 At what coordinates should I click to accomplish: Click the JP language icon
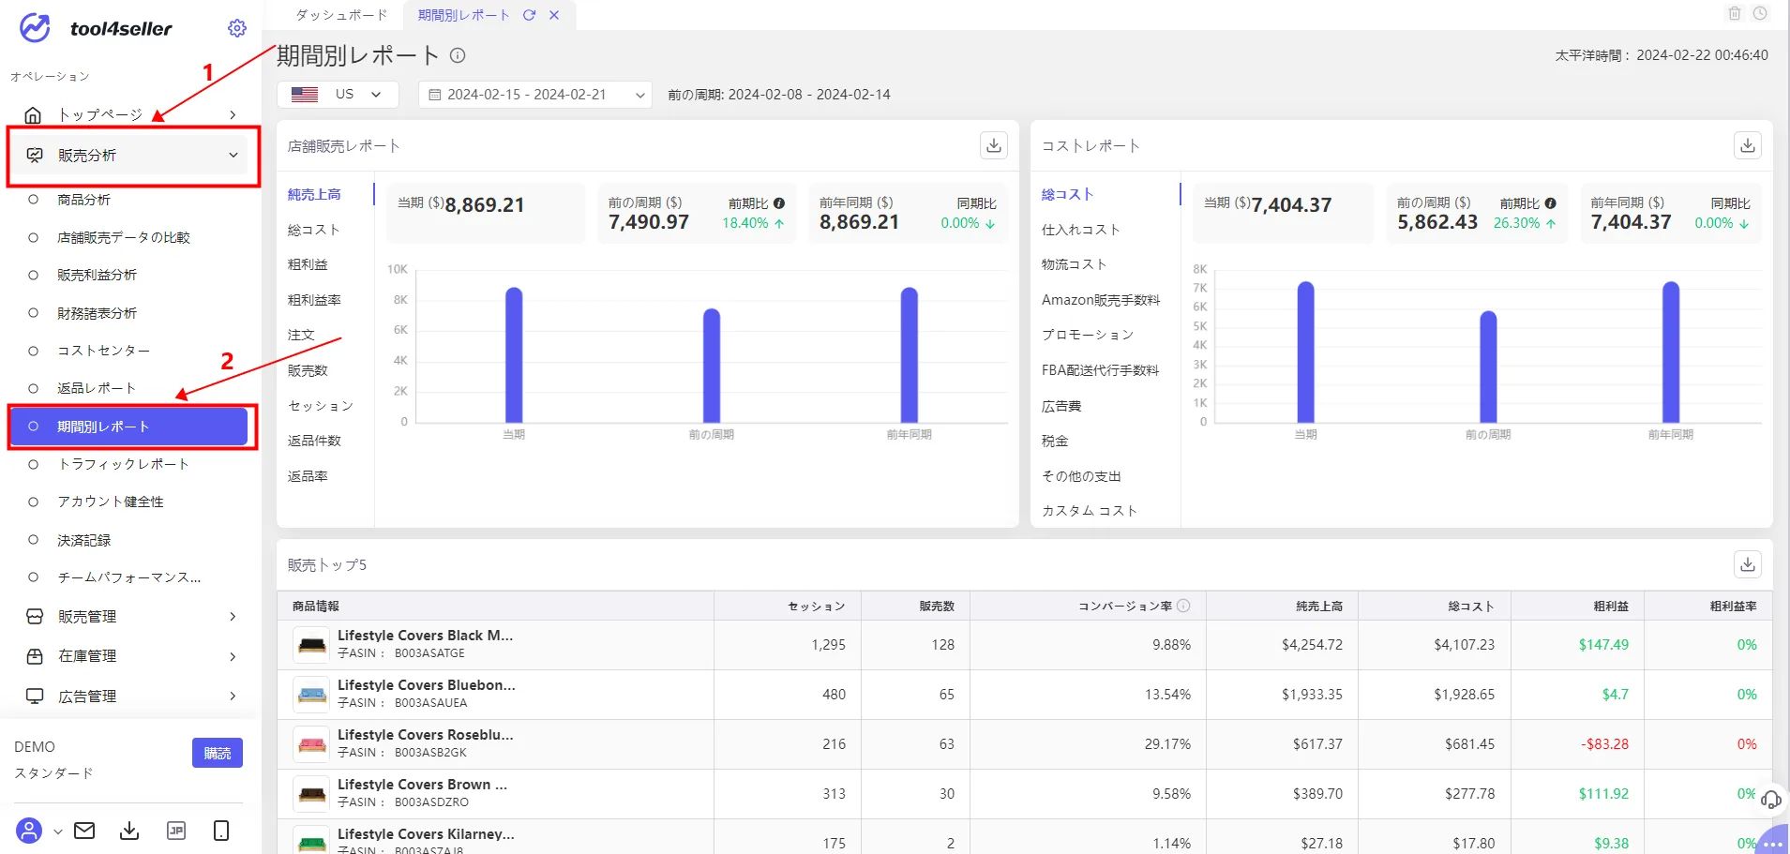176,831
